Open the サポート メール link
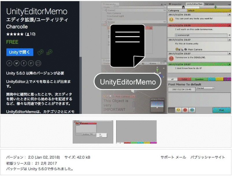Viewport: 232px width, 176px height. 173,157
